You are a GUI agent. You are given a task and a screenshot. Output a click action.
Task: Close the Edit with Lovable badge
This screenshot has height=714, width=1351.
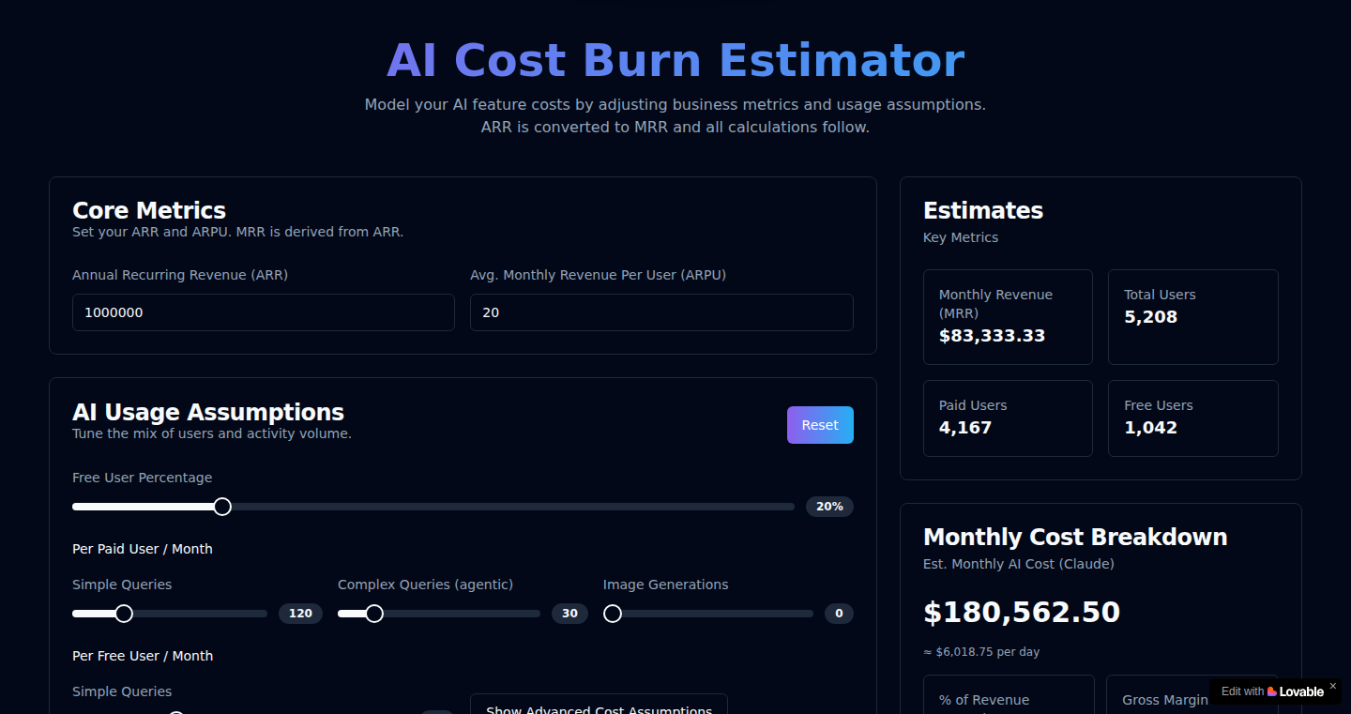pyautogui.click(x=1332, y=686)
